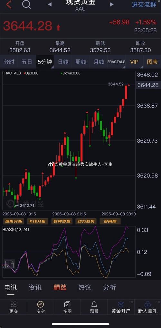Open the 图表 chart settings

tap(152, 62)
